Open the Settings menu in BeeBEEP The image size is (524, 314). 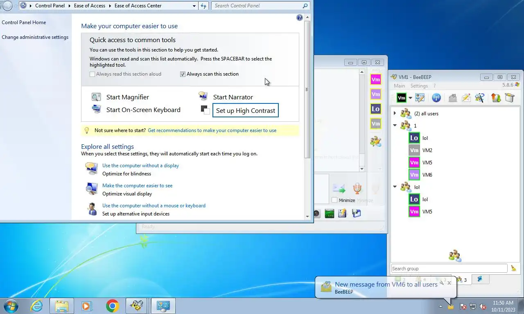(419, 86)
